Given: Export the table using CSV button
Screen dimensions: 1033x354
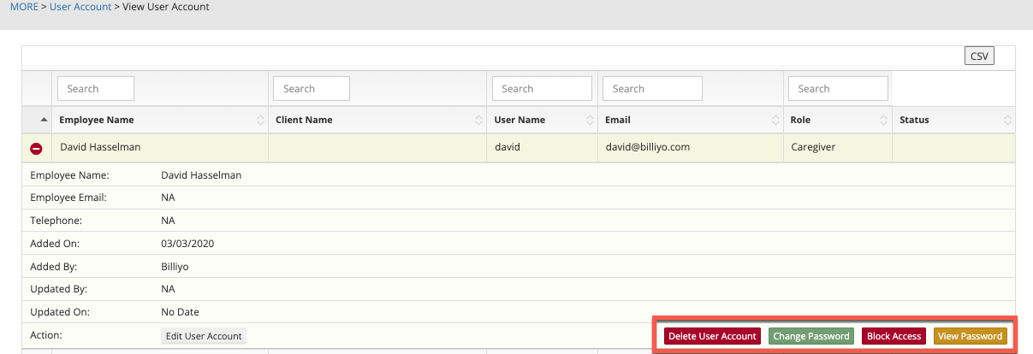Looking at the screenshot, I should [979, 56].
